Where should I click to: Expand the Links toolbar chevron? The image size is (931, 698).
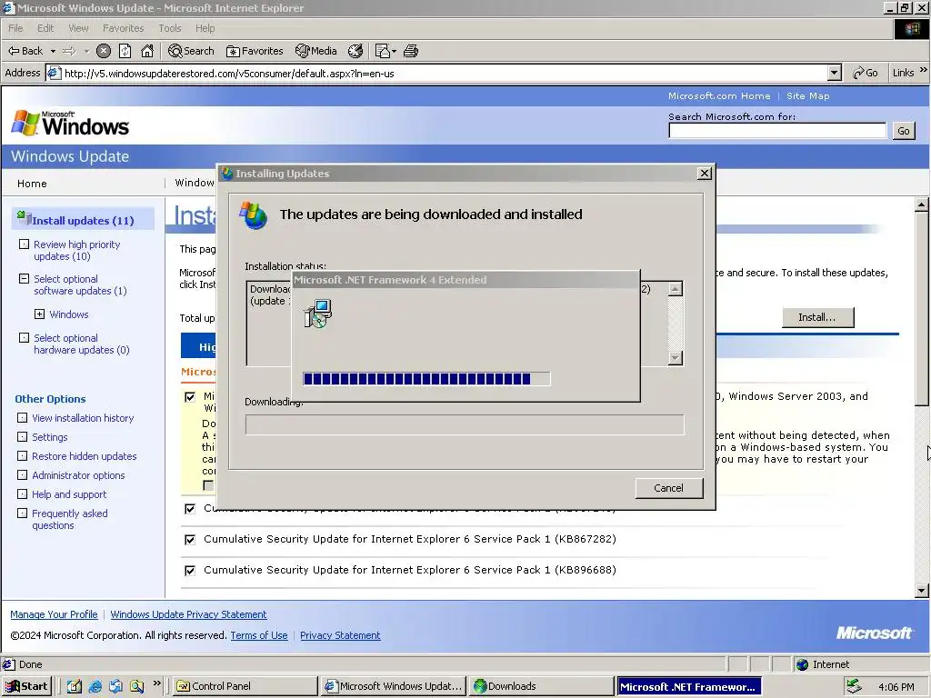pos(923,70)
